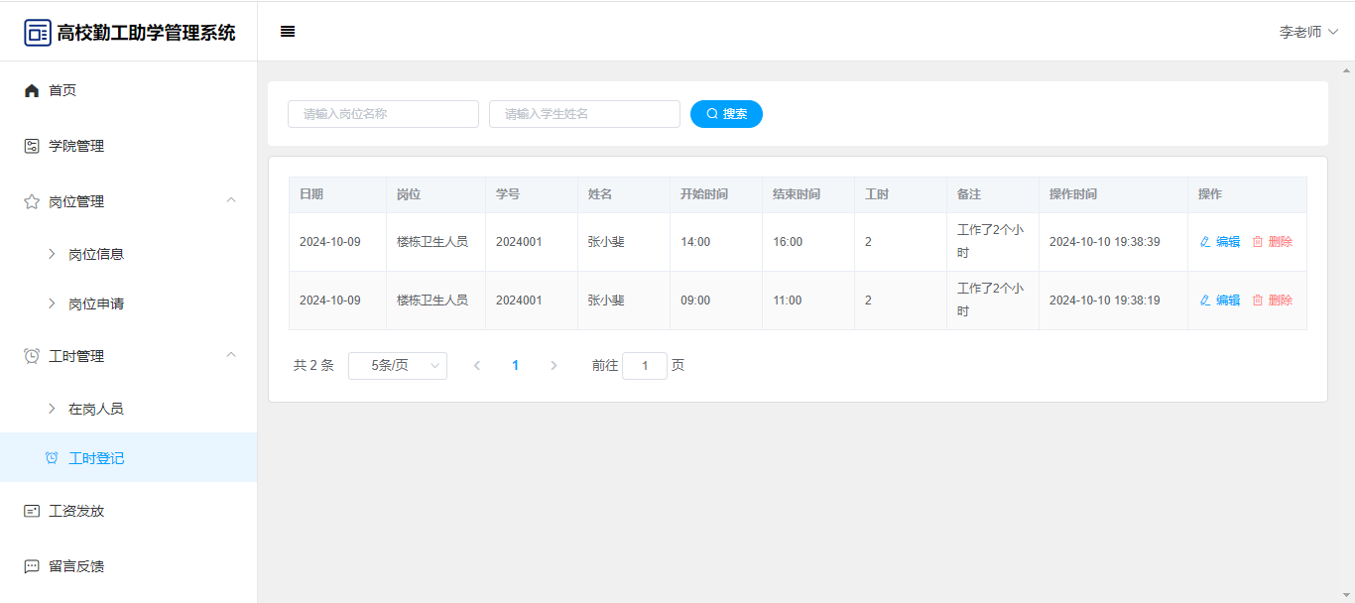
Task: Focus the 请输入学生姓名 input field
Action: pyautogui.click(x=584, y=114)
